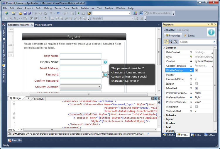This screenshot has width=220, height=149.
Task: Sort properties alphabetically with A-Z icon
Action: [x=171, y=42]
